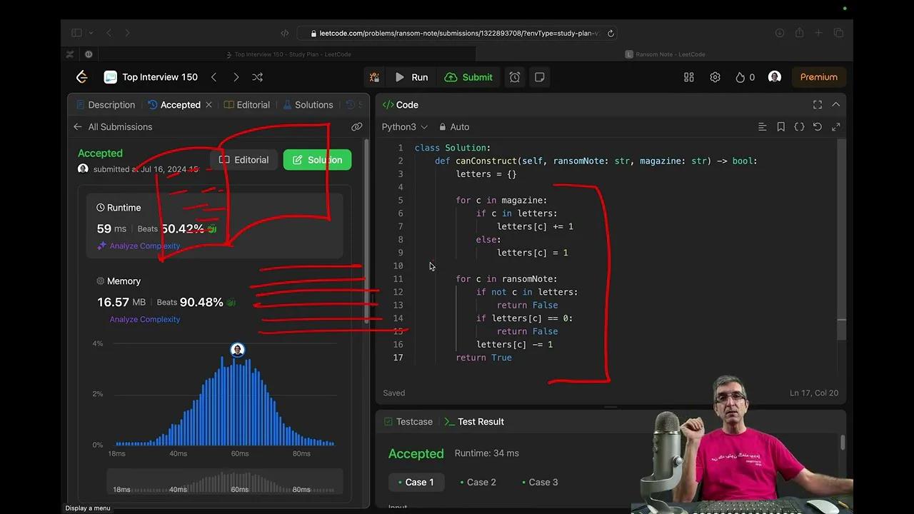Copy submission link icon

pyautogui.click(x=356, y=127)
